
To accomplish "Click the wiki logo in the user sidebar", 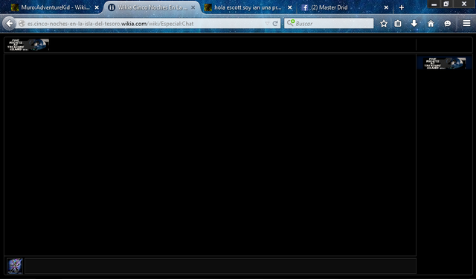I will pyautogui.click(x=445, y=63).
